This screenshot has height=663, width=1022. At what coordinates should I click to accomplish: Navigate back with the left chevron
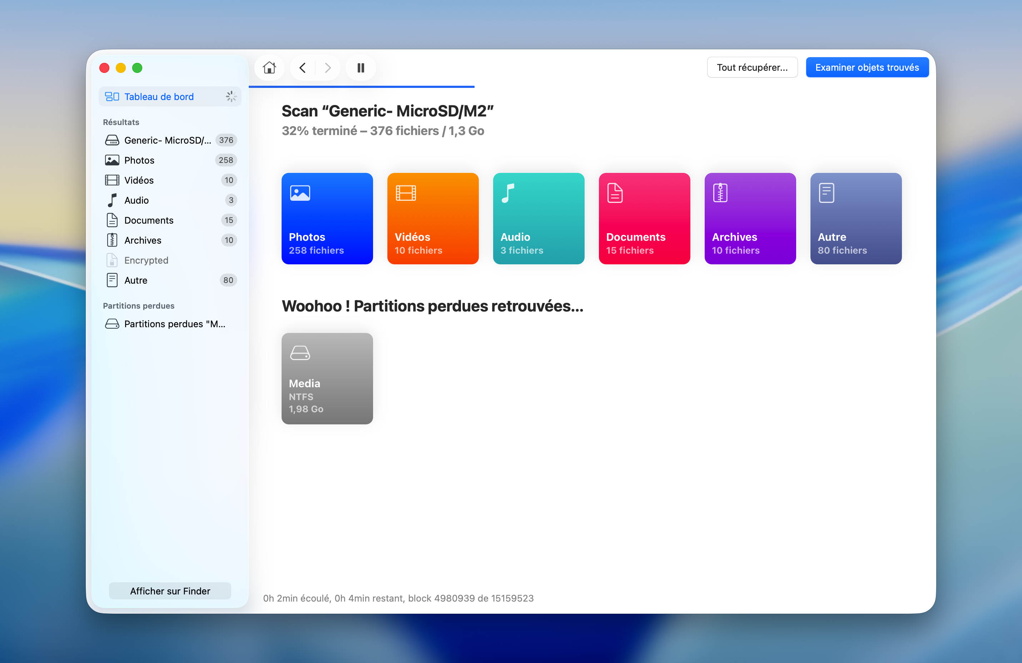point(303,68)
